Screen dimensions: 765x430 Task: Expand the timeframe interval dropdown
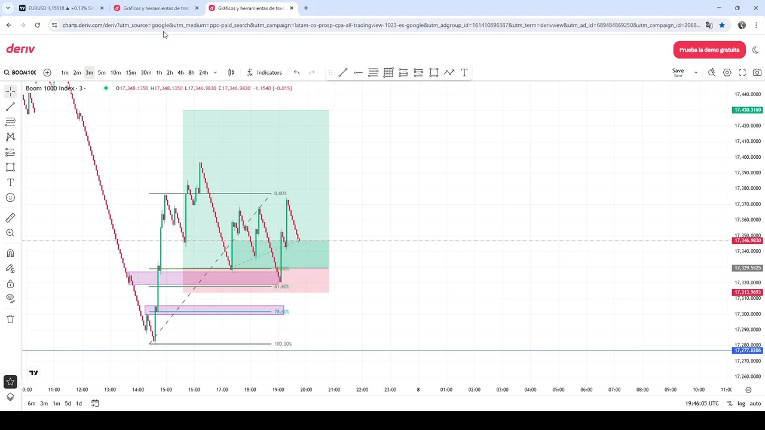pos(215,73)
